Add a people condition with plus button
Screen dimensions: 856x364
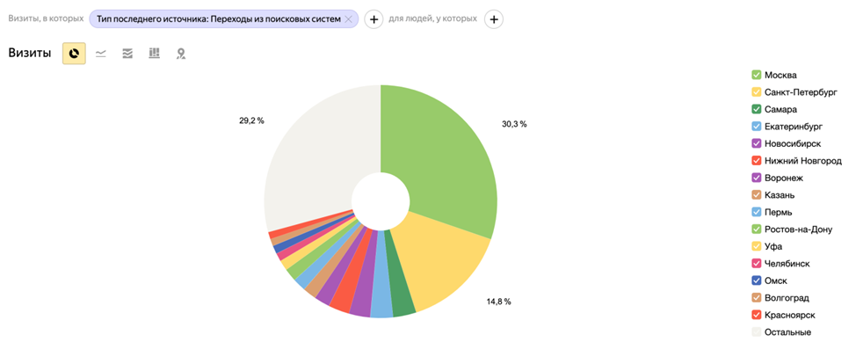coord(494,18)
